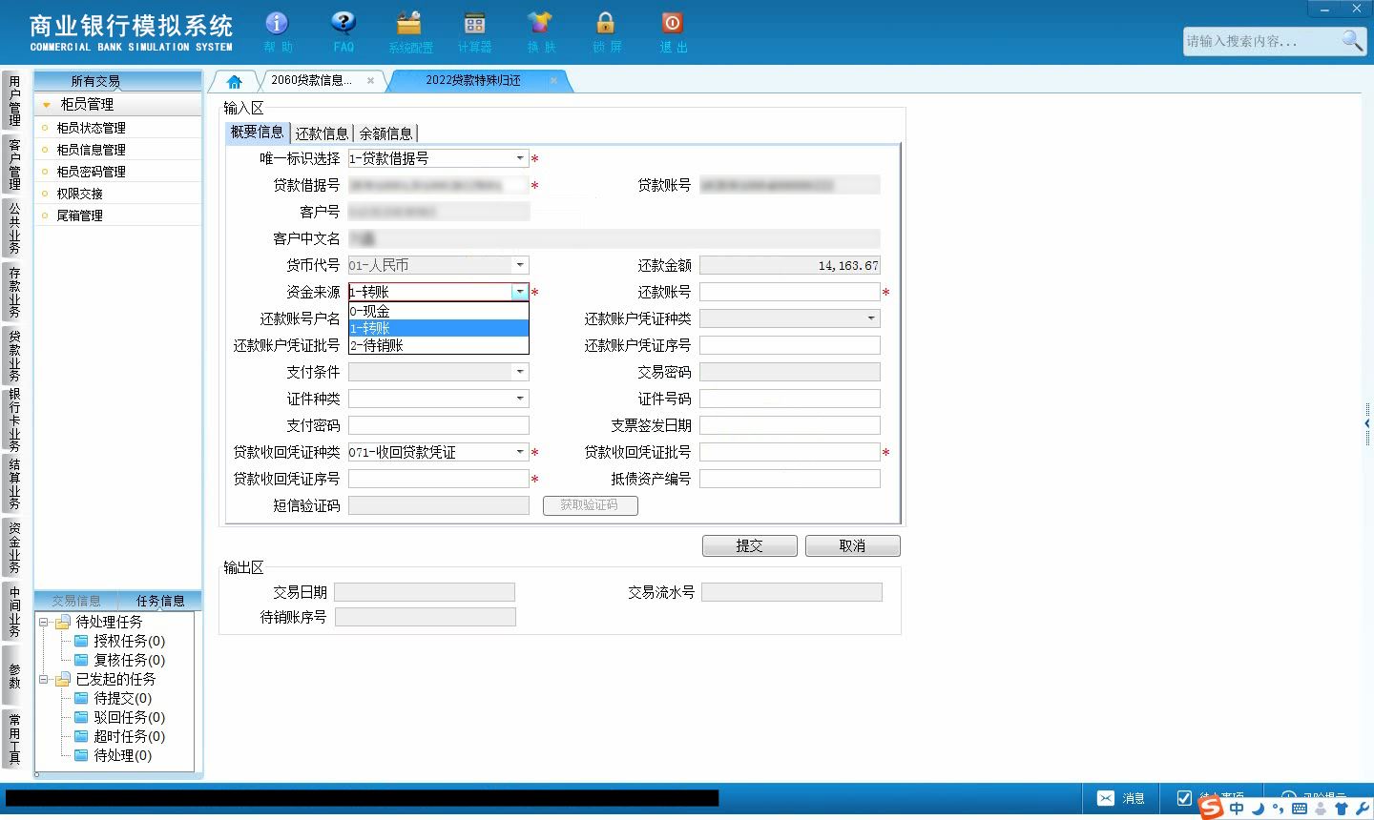Open the 支付条件 dropdown
Screen dimensions: 1374x820
pyautogui.click(x=520, y=372)
